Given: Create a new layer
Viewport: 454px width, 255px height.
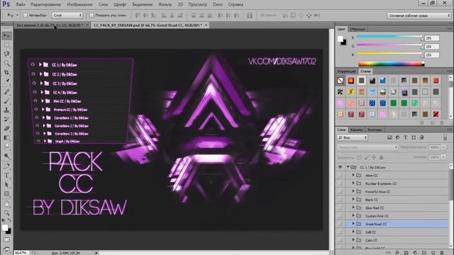Looking at the screenshot, I should coord(433,252).
